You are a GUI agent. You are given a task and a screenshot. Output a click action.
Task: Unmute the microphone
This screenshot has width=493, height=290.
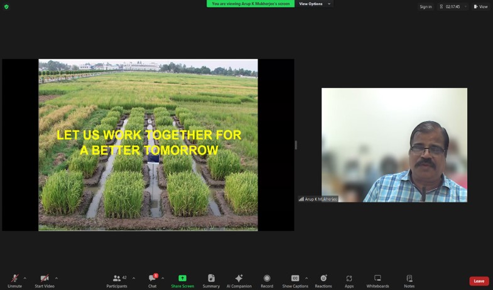(x=14, y=279)
